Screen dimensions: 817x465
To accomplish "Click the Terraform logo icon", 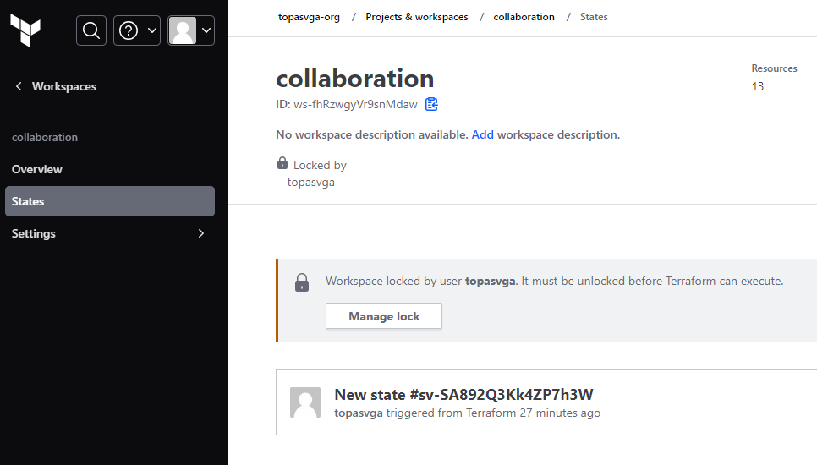I will [x=25, y=30].
